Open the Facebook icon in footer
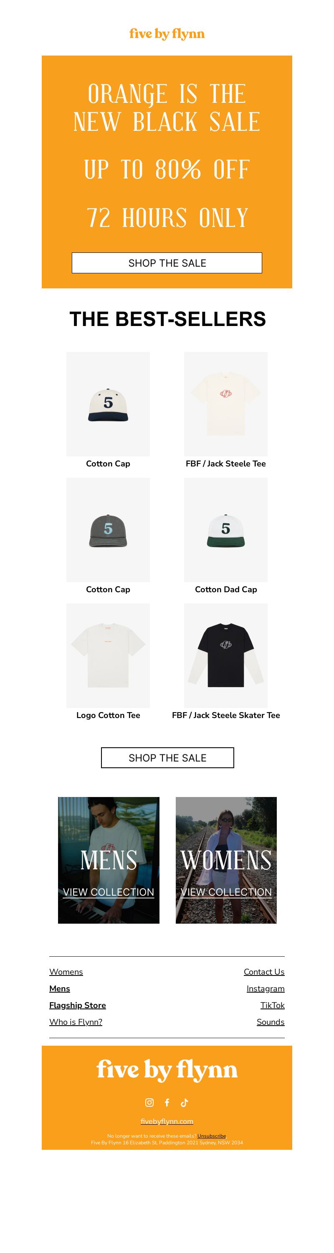This screenshot has width=334, height=1253. pos(167,1102)
